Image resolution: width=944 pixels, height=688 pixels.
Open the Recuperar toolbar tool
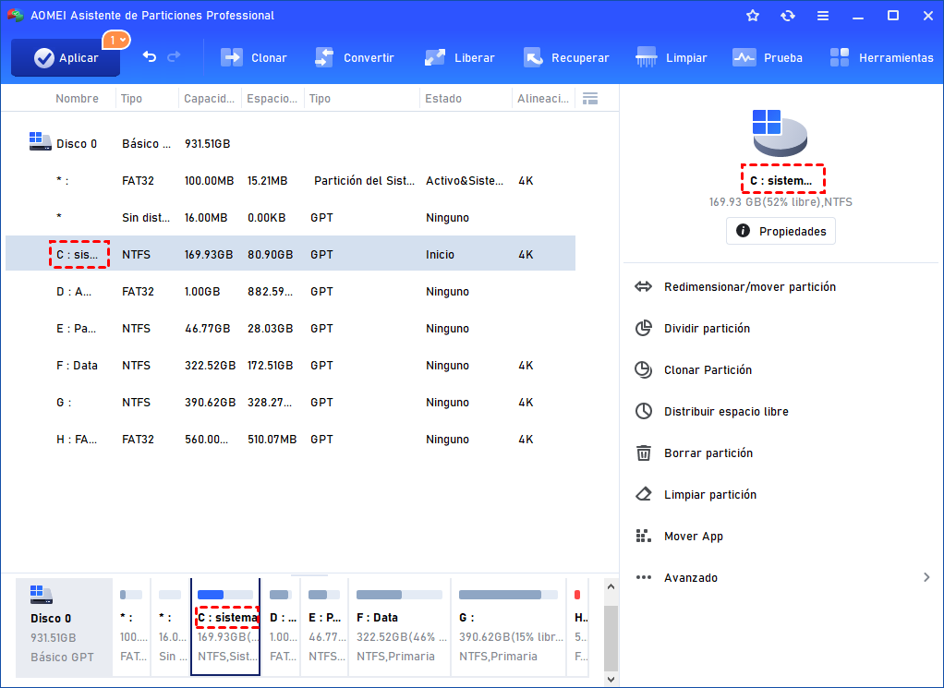pyautogui.click(x=566, y=58)
